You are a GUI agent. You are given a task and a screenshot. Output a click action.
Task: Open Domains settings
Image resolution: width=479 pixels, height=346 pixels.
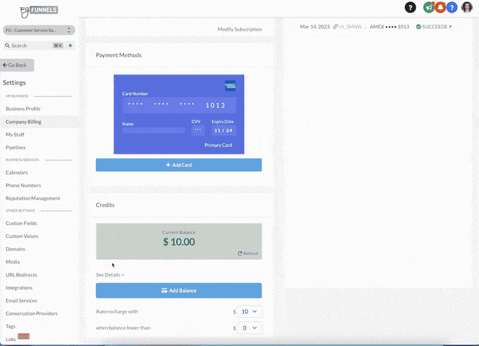tap(16, 249)
